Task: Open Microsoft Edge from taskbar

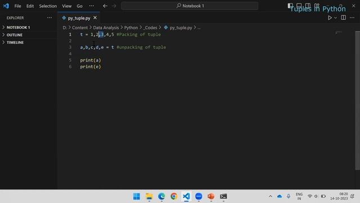Action: point(161,196)
